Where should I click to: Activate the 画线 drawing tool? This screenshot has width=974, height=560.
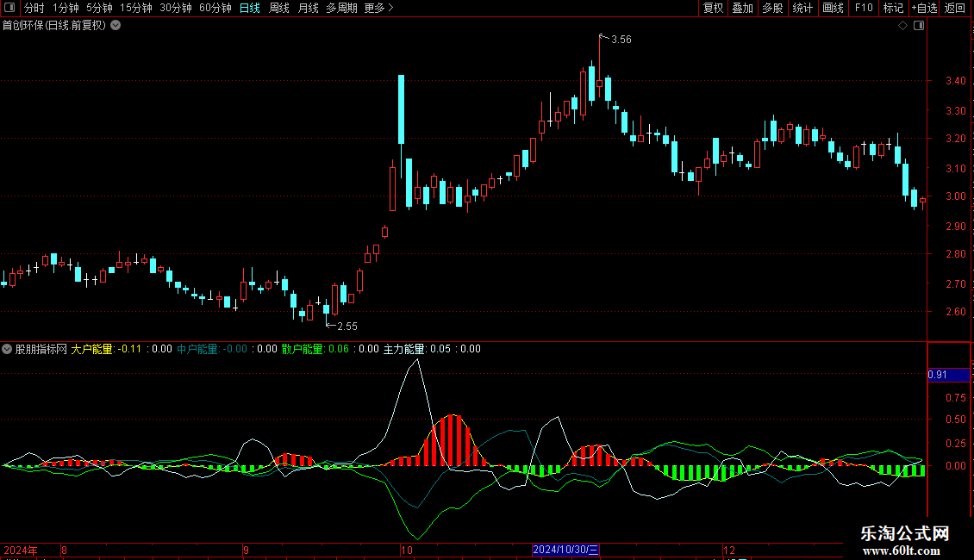click(833, 8)
